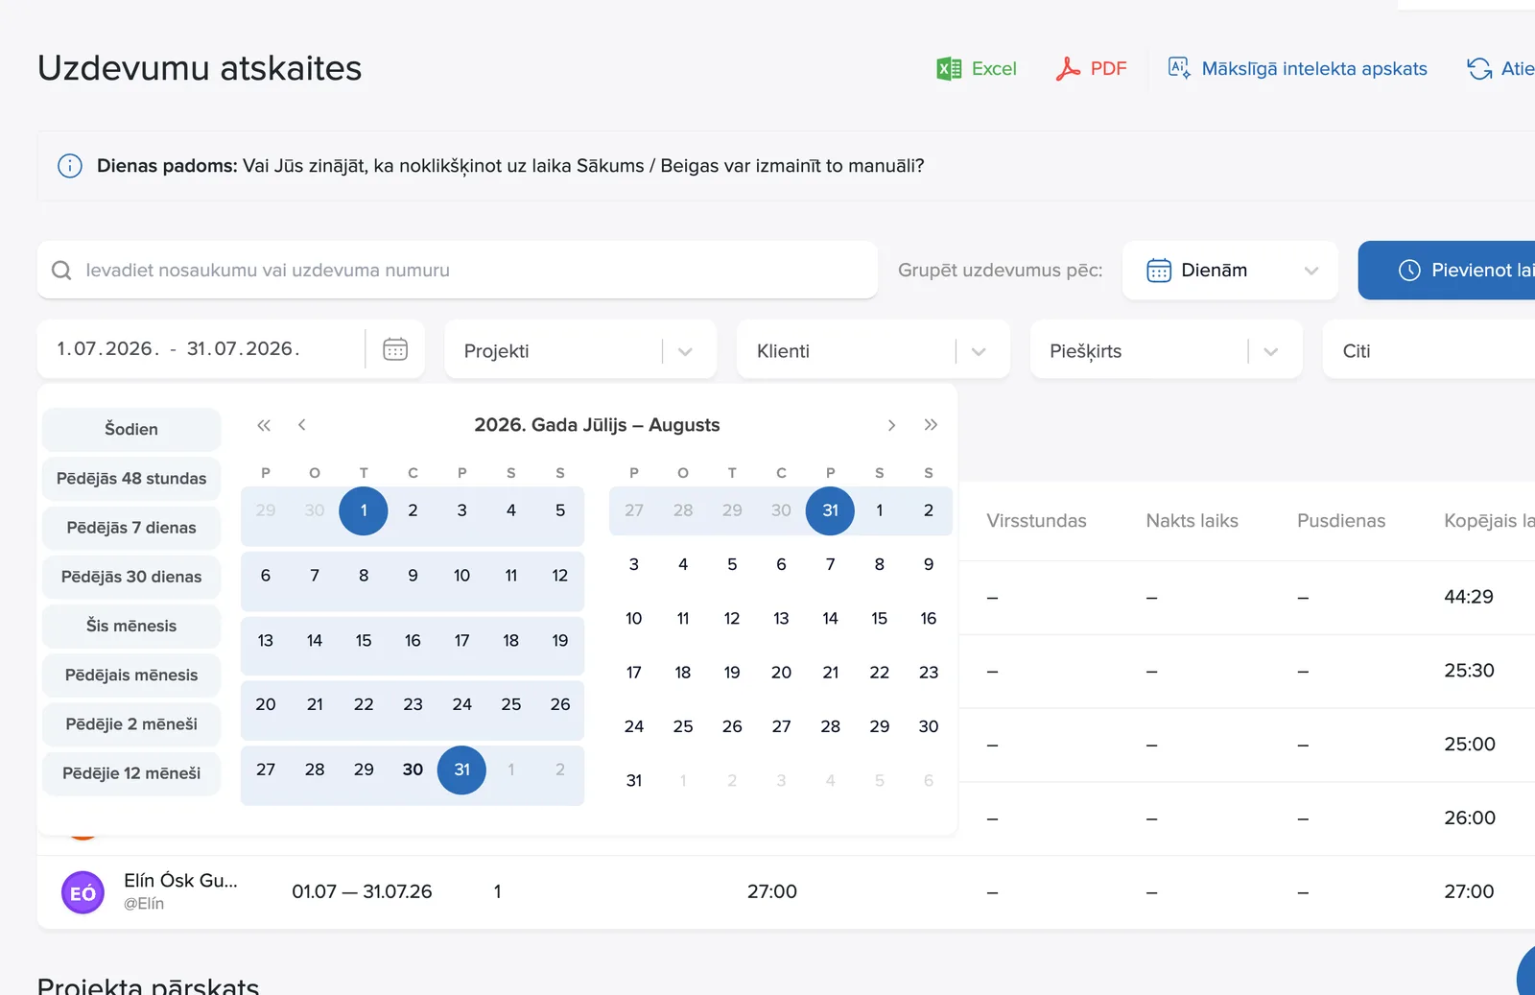The image size is (1535, 995).
Task: Select Pēdējais mēnesis preset
Action: click(131, 675)
